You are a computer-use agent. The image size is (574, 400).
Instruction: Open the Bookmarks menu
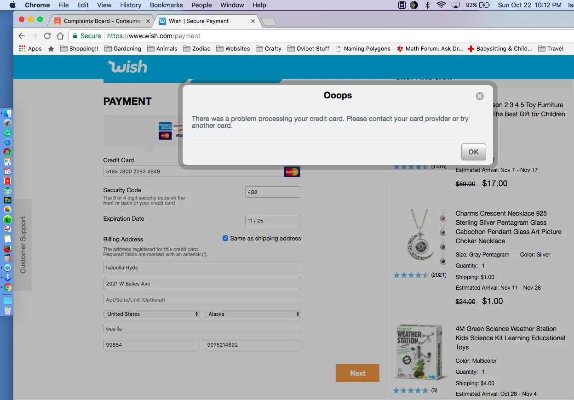[166, 5]
